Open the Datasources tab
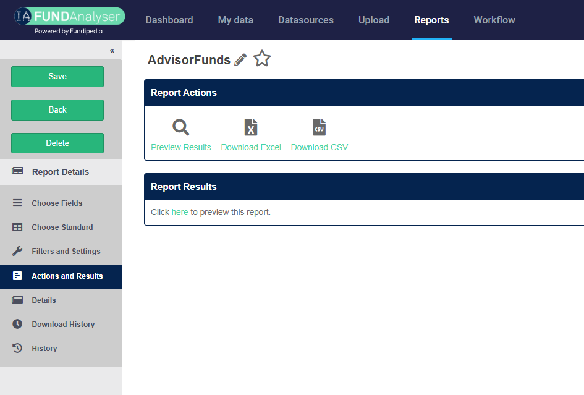The image size is (584, 395). click(306, 20)
